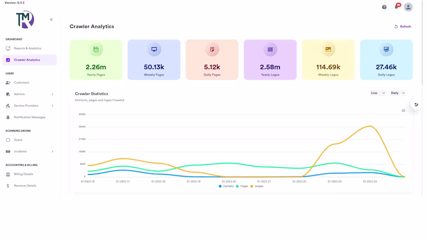
Task: Click the 01-2023-20 axis date label
Action: (x=229, y=181)
